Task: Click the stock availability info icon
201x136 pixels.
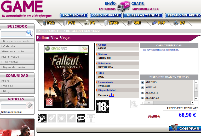Action: pos(111,95)
